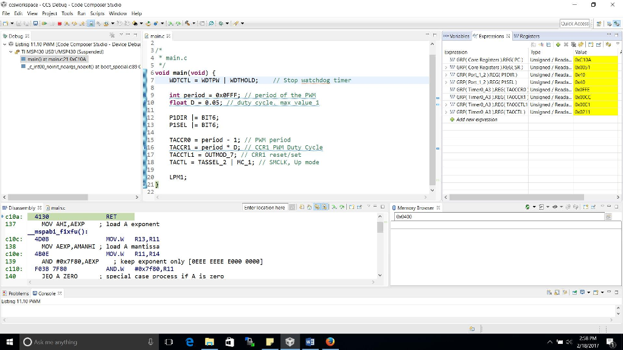Click the build hammer icon
The image size is (623, 350).
(187, 24)
